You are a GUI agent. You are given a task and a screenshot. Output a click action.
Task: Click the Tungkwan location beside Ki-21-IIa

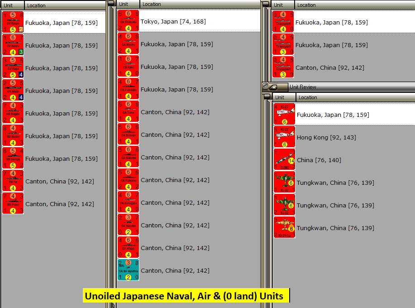(335, 228)
